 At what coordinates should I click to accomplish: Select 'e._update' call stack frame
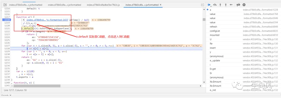(243, 60)
